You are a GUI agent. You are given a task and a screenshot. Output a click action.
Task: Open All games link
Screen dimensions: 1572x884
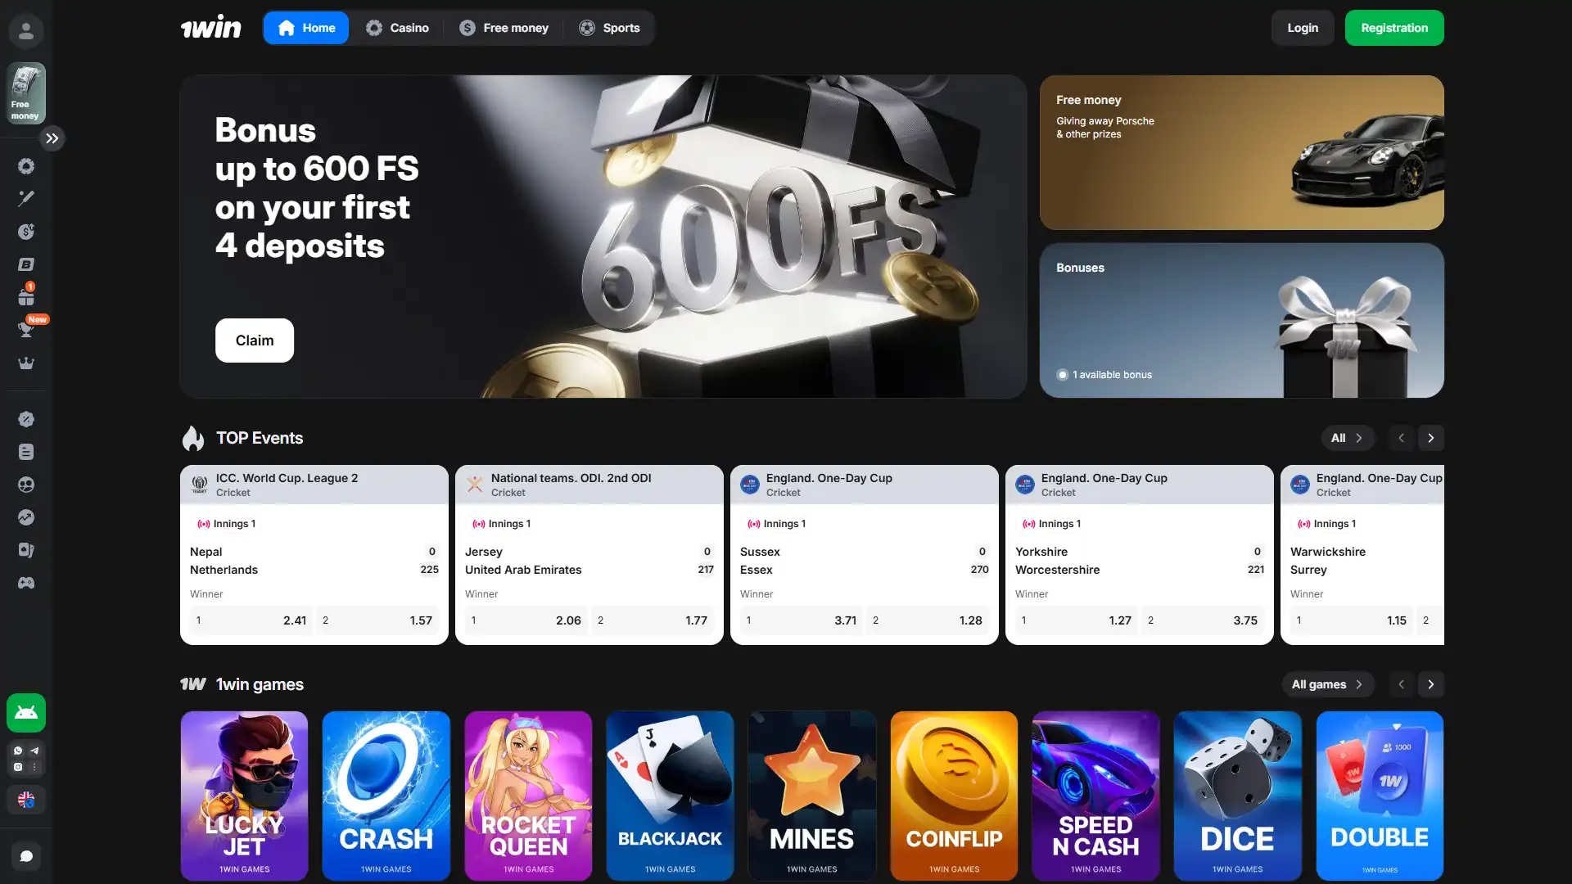(1328, 684)
